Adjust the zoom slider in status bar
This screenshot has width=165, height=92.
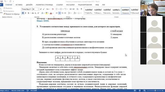(x=155, y=91)
